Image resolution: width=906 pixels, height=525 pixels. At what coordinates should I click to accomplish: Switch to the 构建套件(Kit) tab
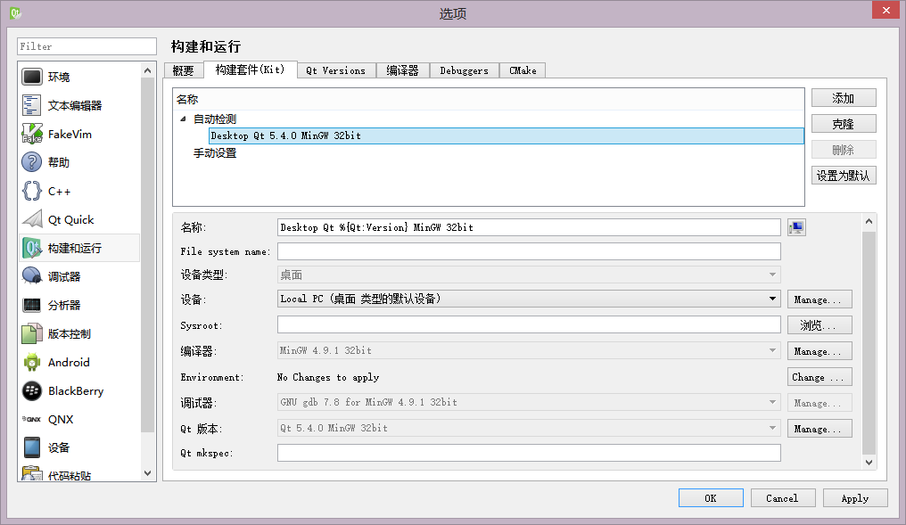[x=251, y=70]
